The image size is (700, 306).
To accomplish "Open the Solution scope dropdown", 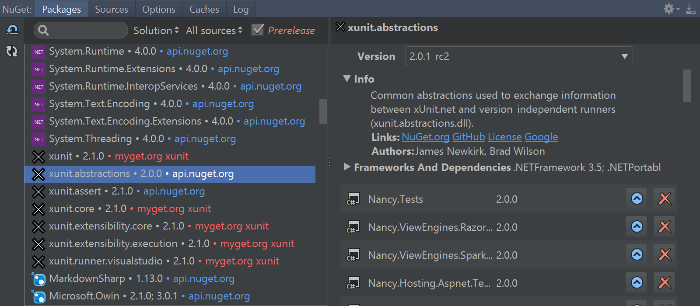I will 156,30.
